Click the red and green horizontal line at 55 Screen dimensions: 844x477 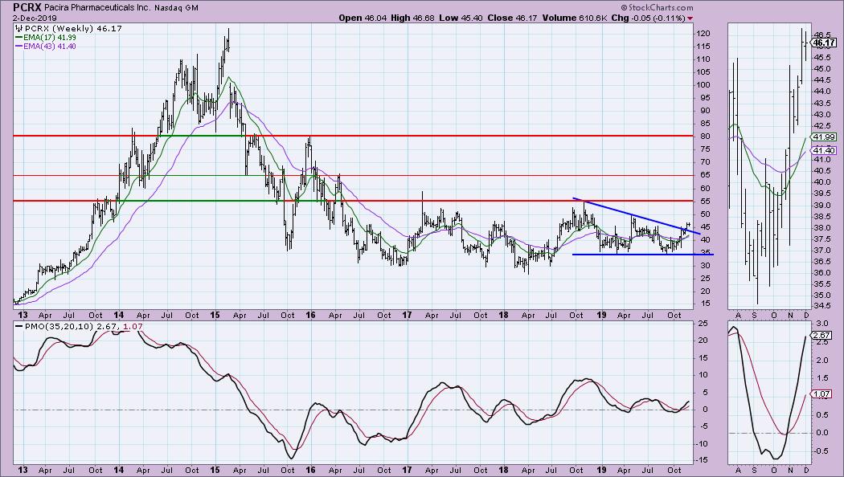[x=353, y=201]
